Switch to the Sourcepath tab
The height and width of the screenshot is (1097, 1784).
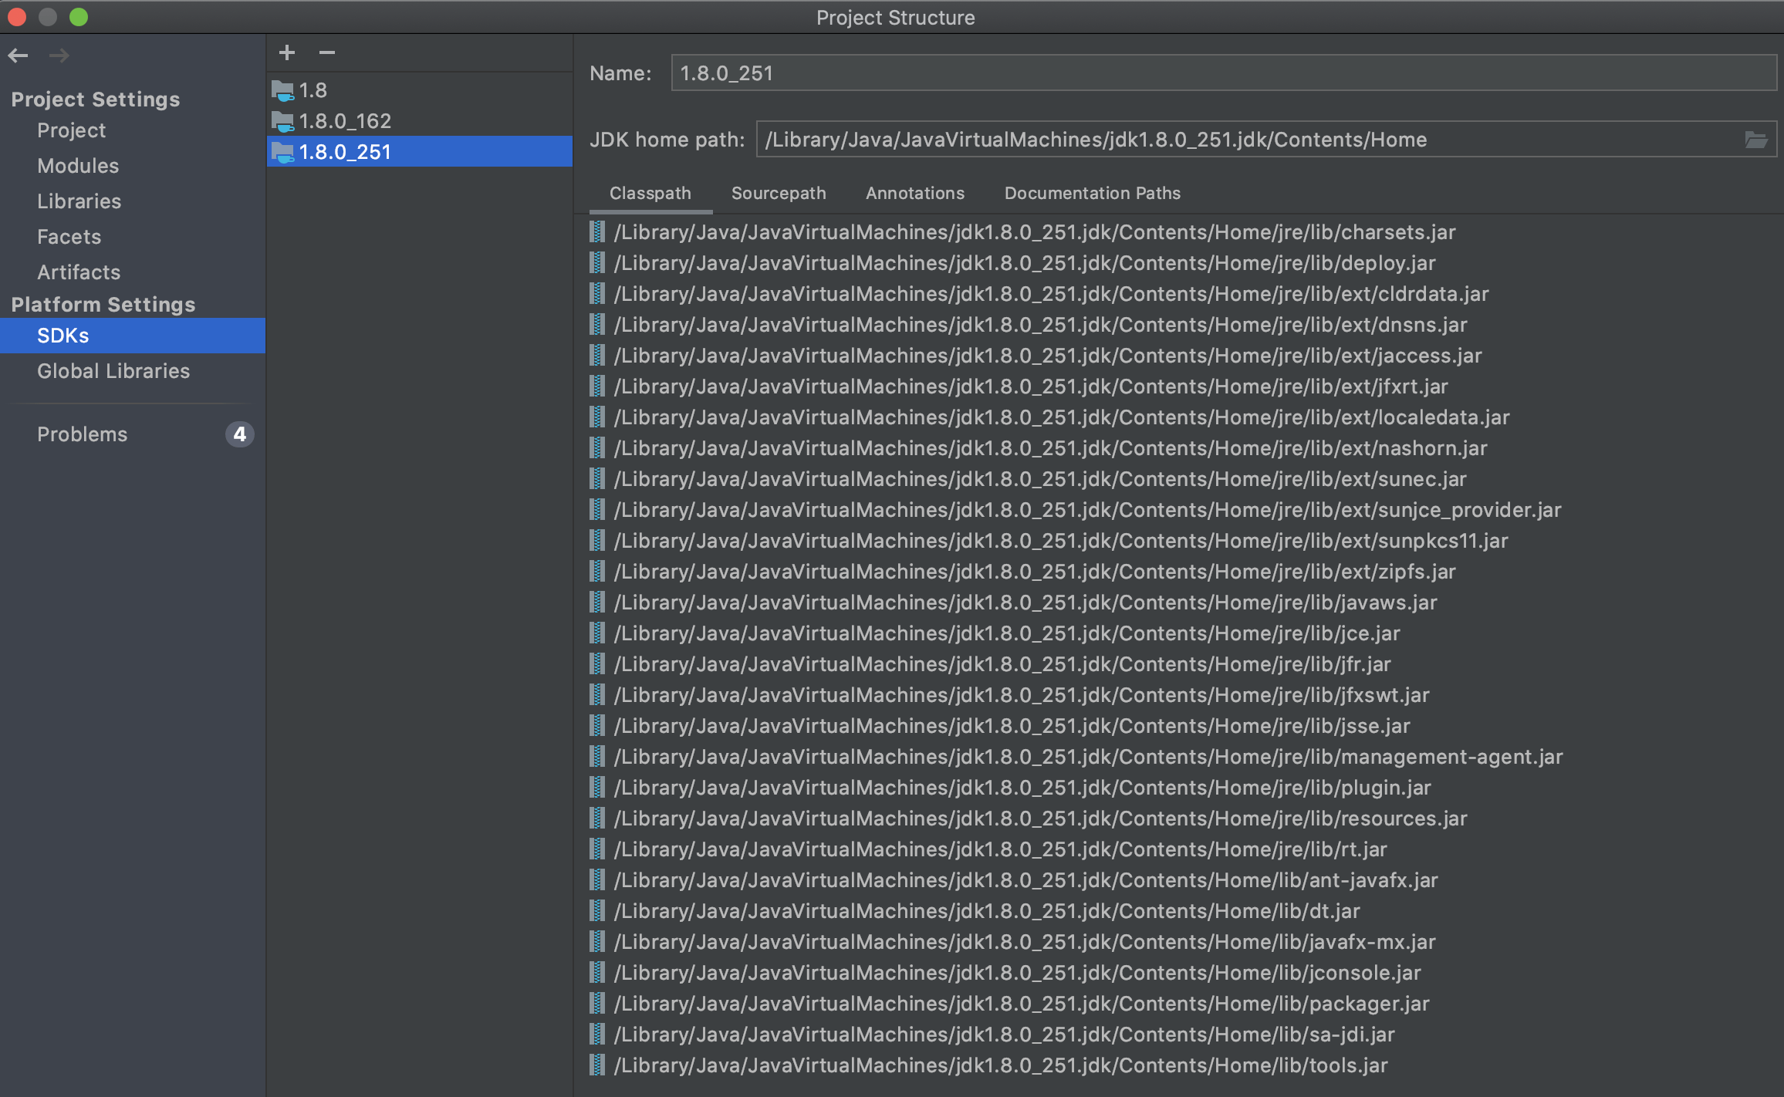pyautogui.click(x=779, y=194)
